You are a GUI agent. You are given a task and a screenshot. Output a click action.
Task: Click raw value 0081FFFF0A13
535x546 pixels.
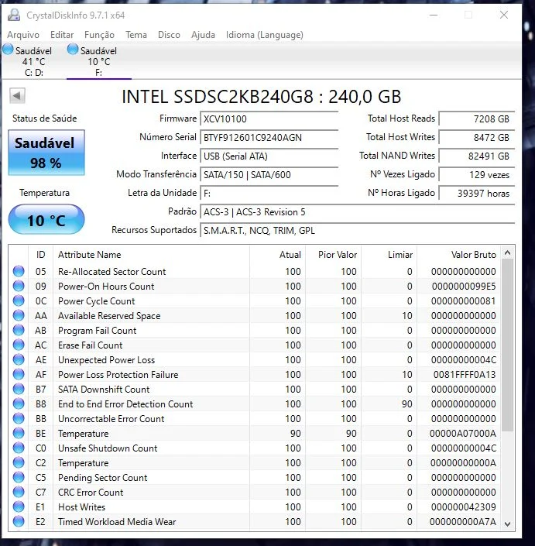coord(465,375)
